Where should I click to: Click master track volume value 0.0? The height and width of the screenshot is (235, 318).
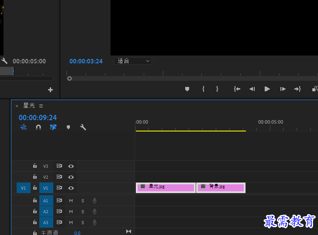coord(77,233)
